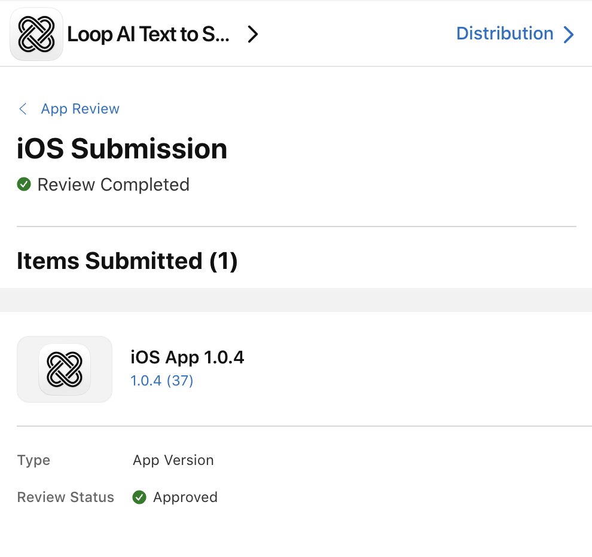Select the Items Submitted (1) heading
The width and height of the screenshot is (592, 557).
127,261
